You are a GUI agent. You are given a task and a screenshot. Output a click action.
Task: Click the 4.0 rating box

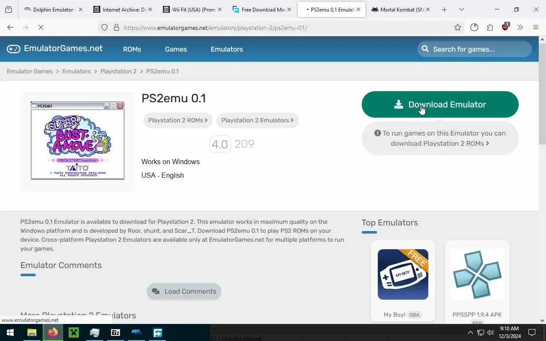[220, 144]
